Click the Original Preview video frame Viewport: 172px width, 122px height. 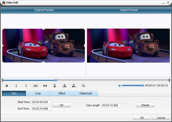coord(44,46)
